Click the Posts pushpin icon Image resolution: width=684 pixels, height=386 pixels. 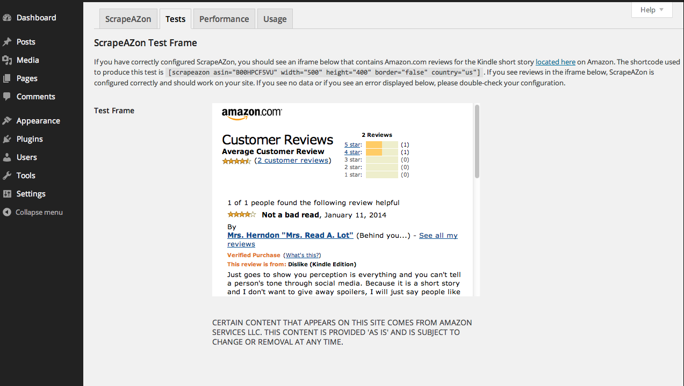click(7, 42)
